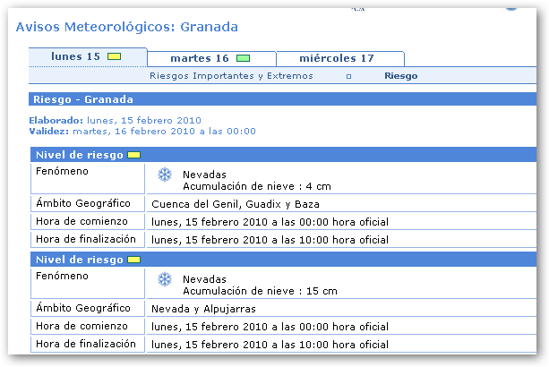Click the Validez date line
The image size is (549, 367).
pyautogui.click(x=142, y=131)
